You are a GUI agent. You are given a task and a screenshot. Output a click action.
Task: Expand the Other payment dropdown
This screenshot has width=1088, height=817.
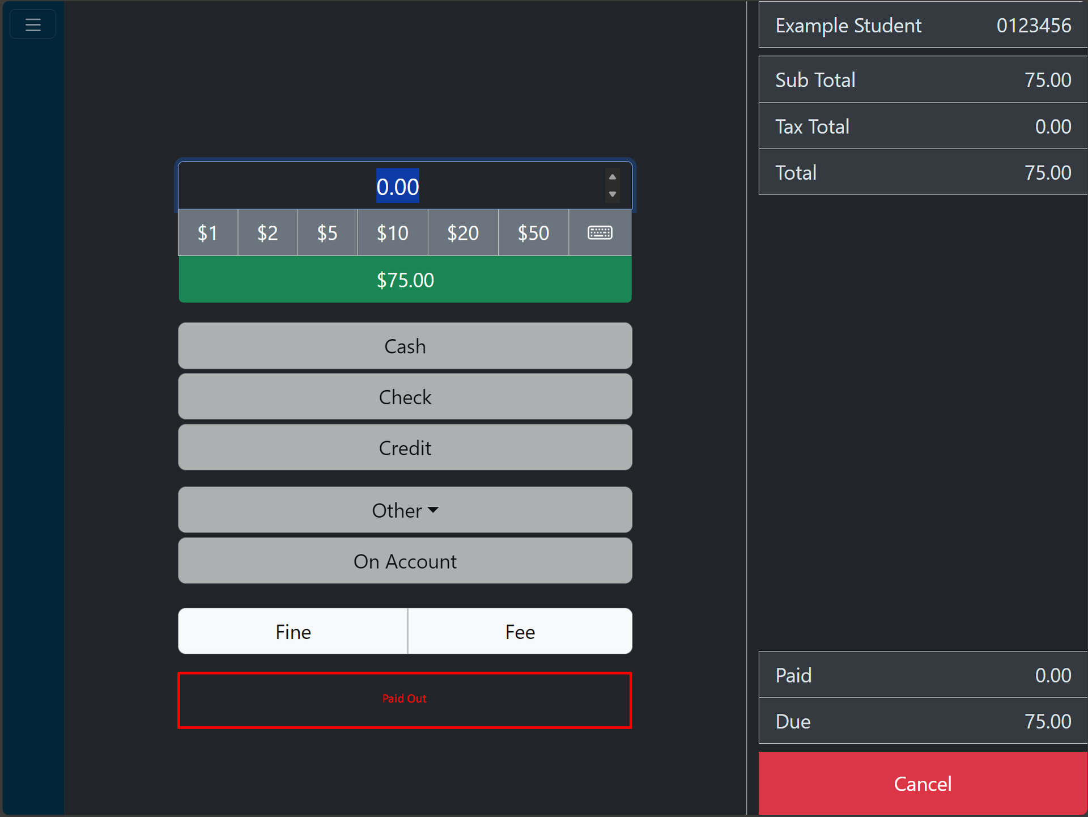point(405,510)
